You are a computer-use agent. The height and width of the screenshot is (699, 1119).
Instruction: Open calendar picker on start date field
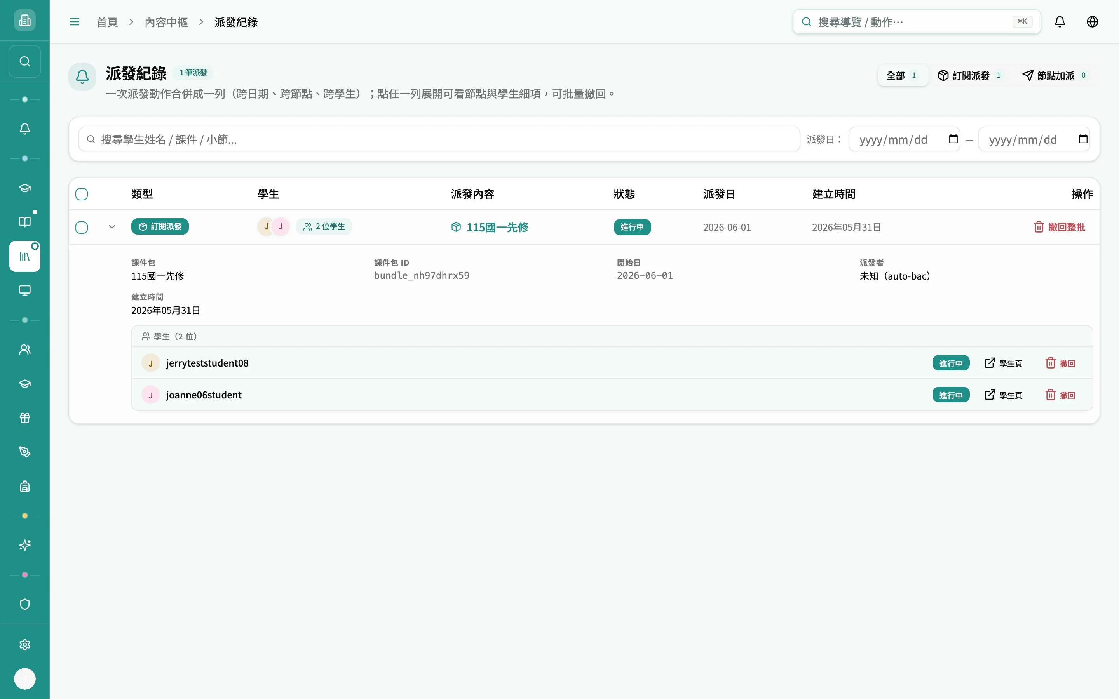tap(953, 139)
